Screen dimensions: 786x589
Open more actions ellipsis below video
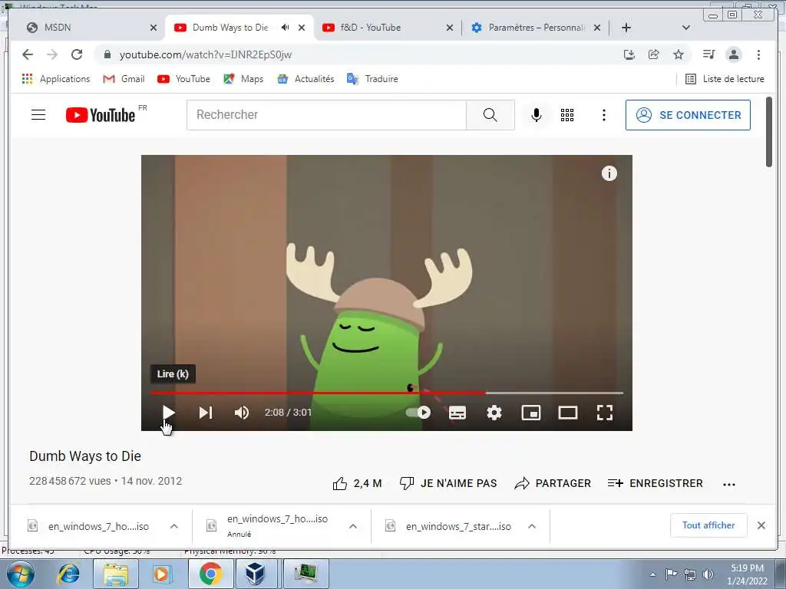729,485
